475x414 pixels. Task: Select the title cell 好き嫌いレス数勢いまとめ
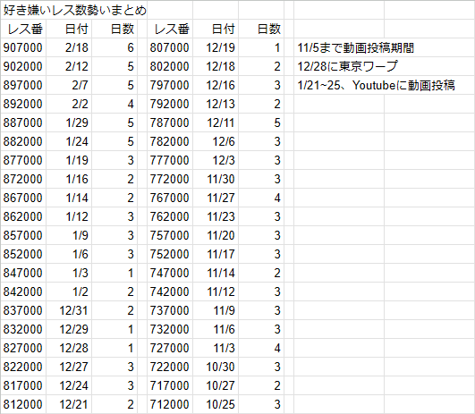coord(74,11)
